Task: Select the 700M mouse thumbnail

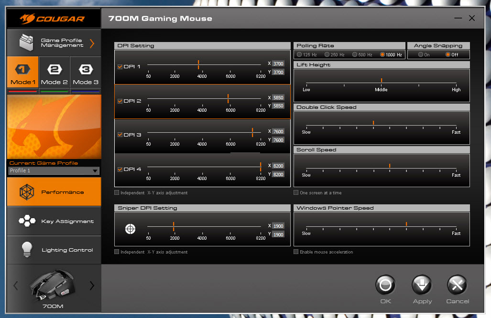Action: pyautogui.click(x=53, y=285)
